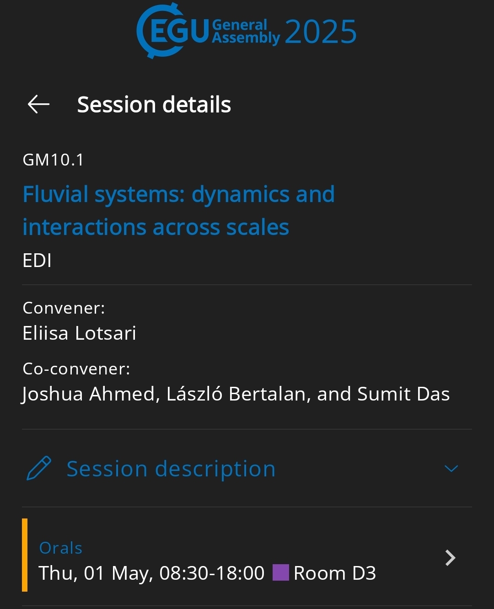
Task: Select co-convener László Bertalan
Action: click(236, 394)
